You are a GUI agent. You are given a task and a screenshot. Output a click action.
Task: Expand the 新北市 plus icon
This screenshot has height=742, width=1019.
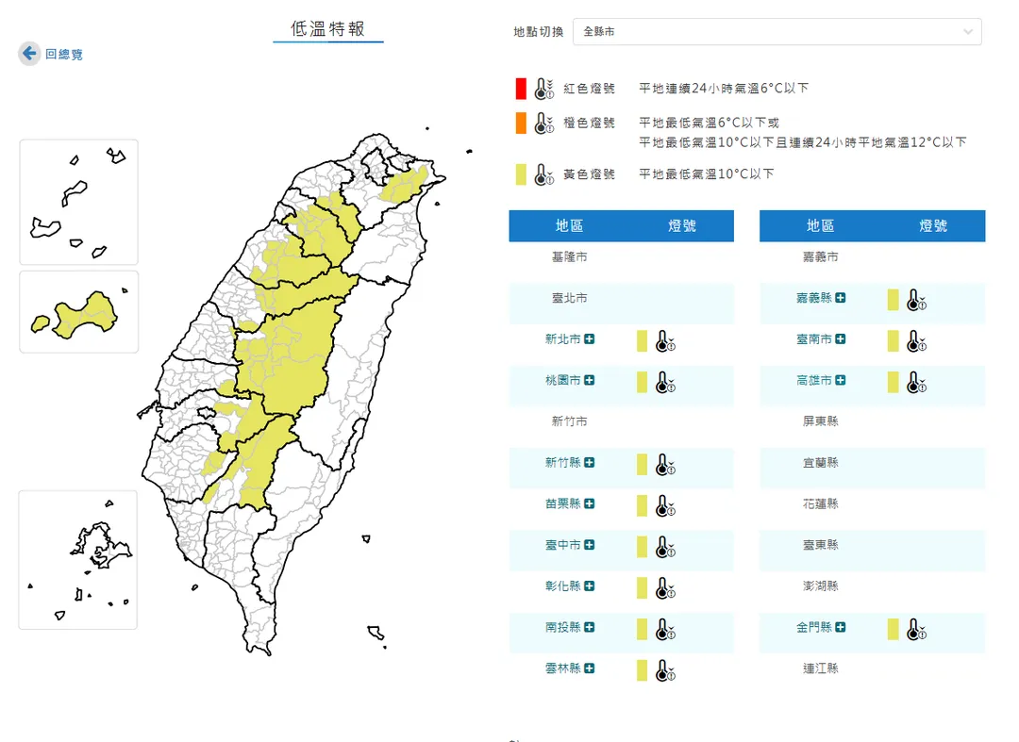589,338
